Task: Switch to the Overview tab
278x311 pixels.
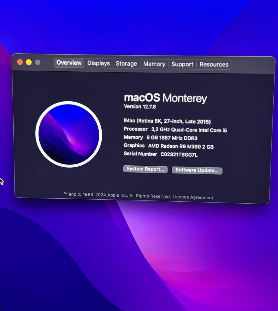Action: point(69,63)
